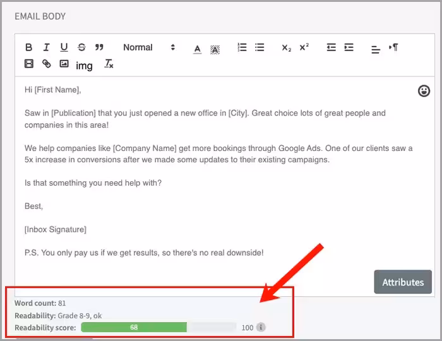Screen dimensions: 442x341
Task: Apply strikethrough to text
Action: click(81, 47)
